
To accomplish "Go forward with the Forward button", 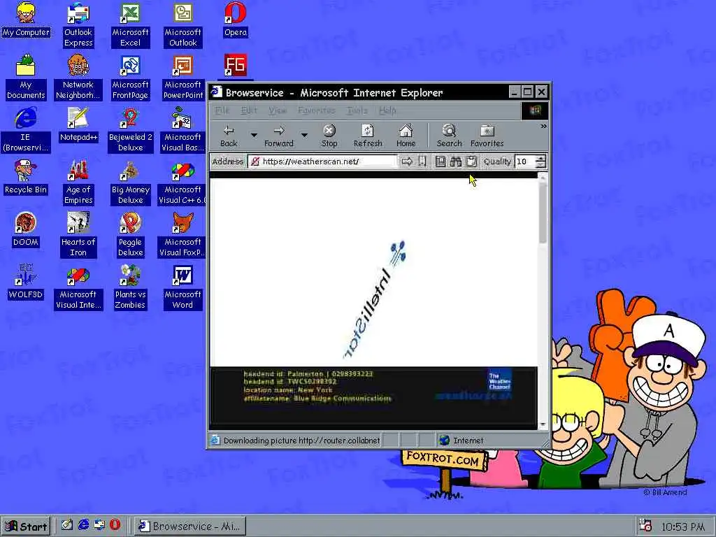I will click(x=279, y=136).
